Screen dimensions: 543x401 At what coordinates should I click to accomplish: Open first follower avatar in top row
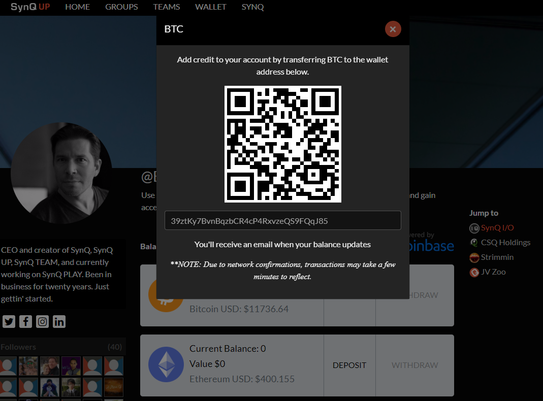coord(8,366)
